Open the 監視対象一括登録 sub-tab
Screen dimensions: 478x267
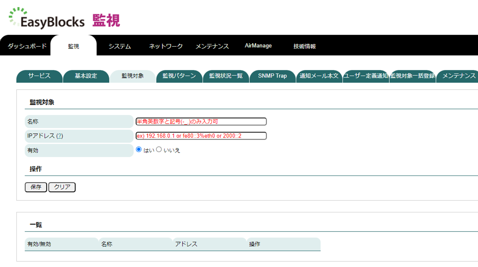pos(412,76)
